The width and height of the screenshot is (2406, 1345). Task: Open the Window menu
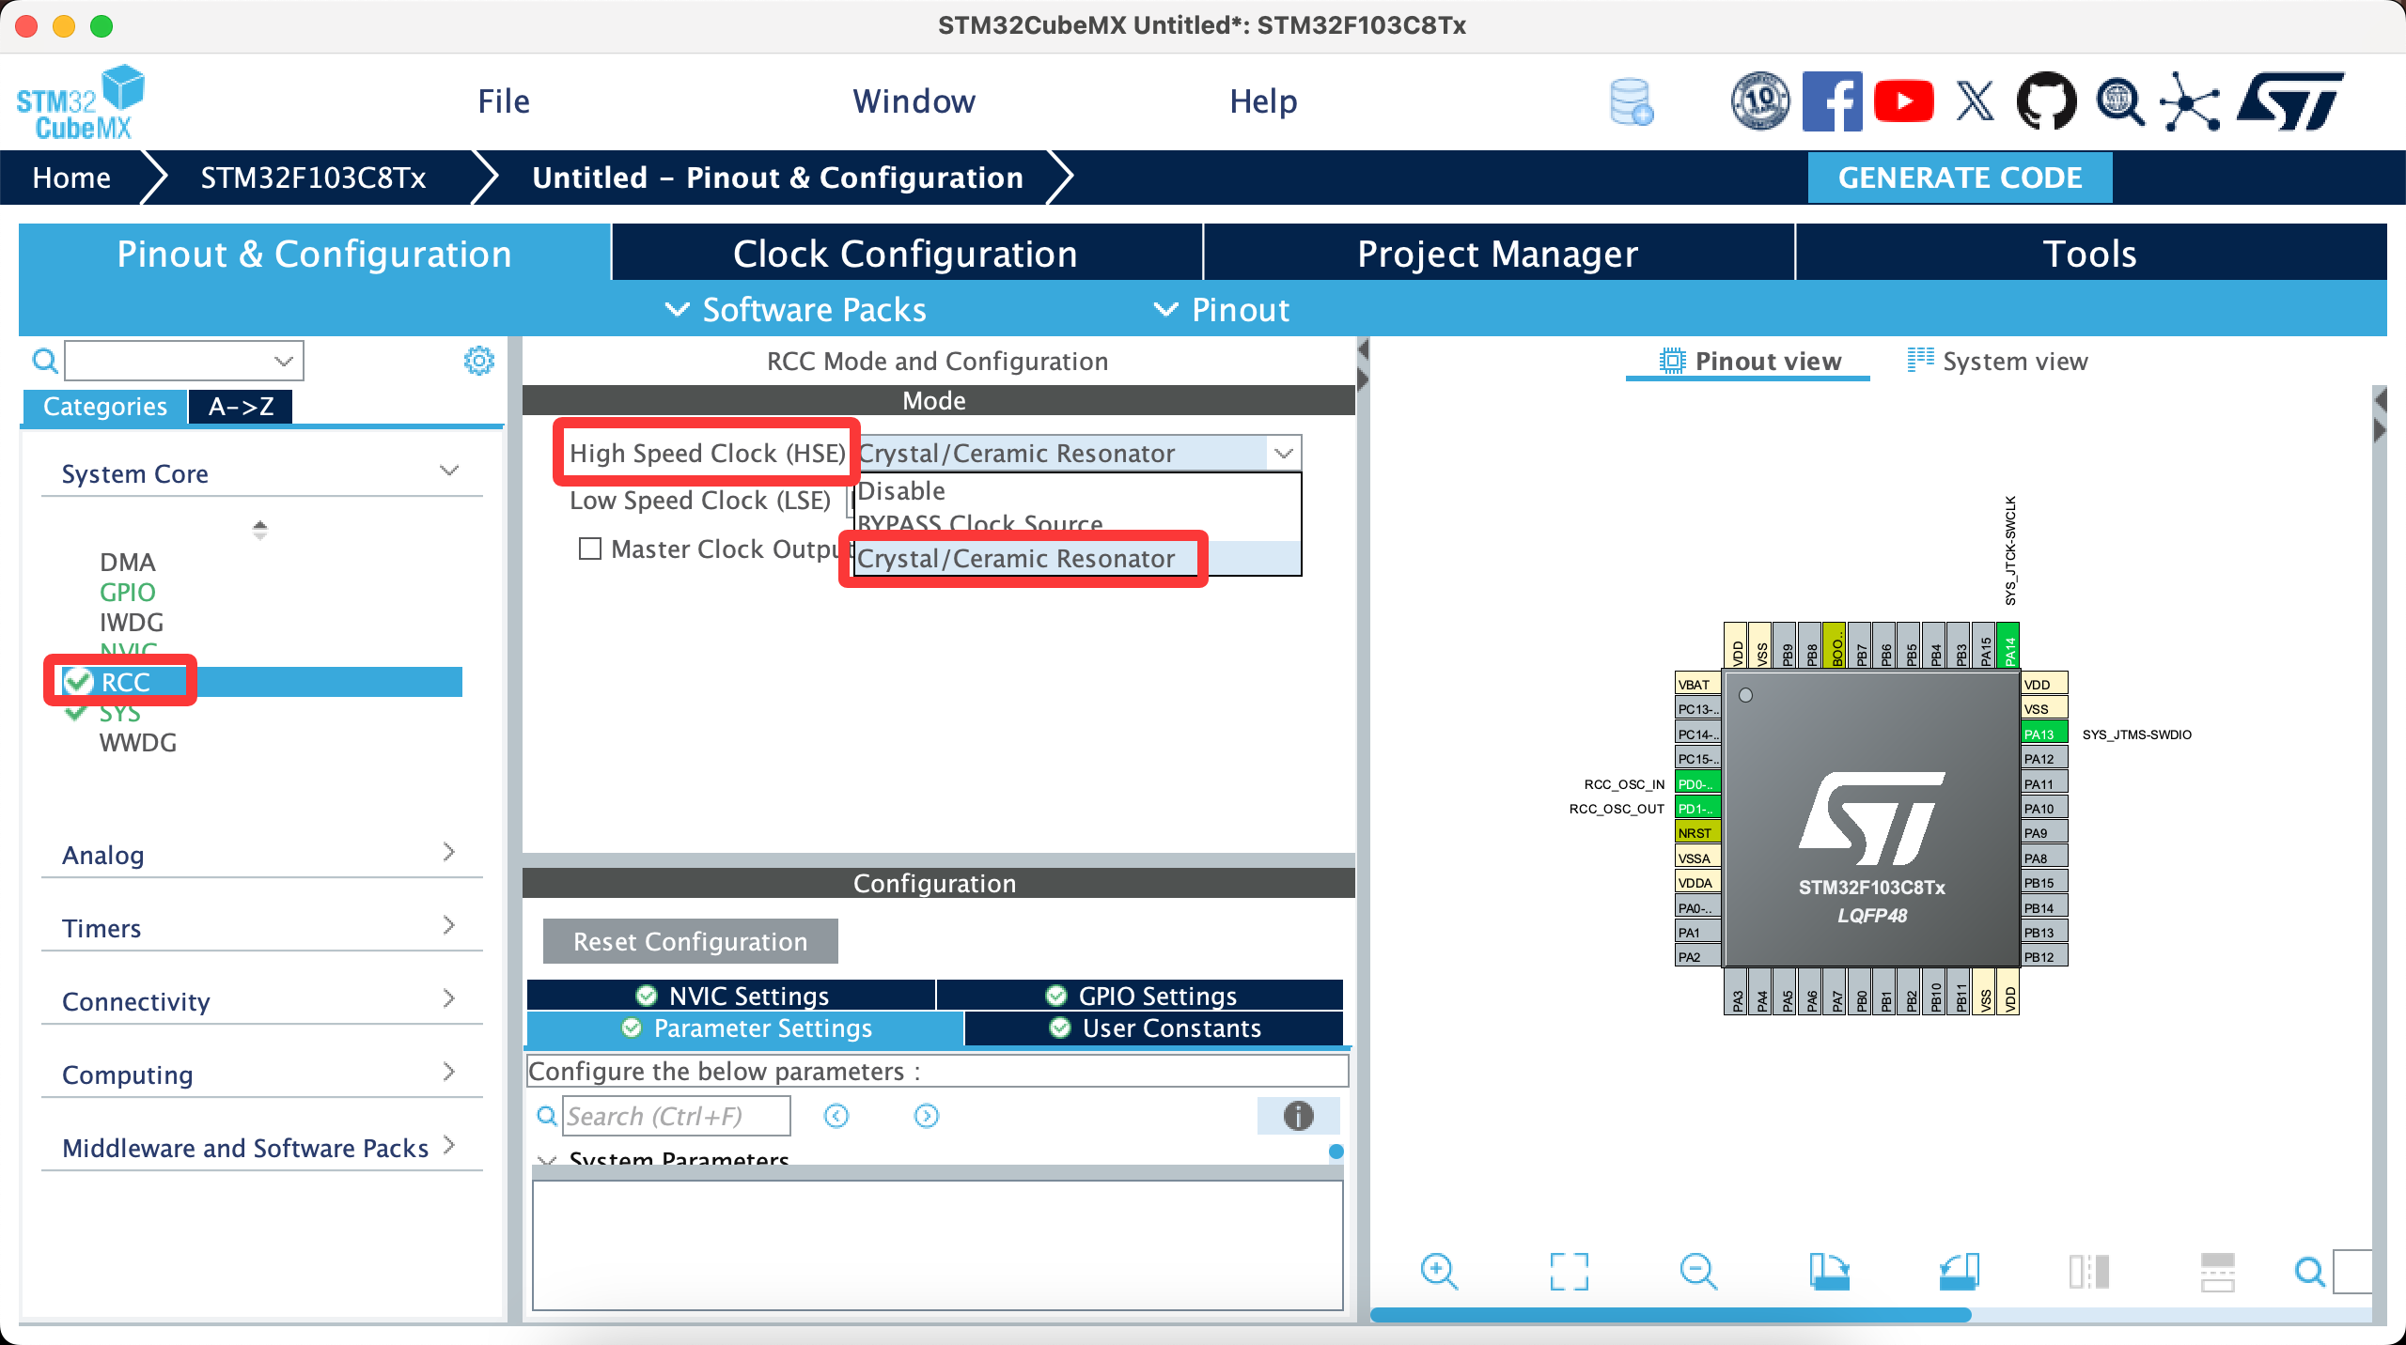tap(914, 101)
